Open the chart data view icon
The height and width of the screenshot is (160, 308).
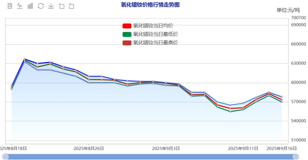point(10,6)
